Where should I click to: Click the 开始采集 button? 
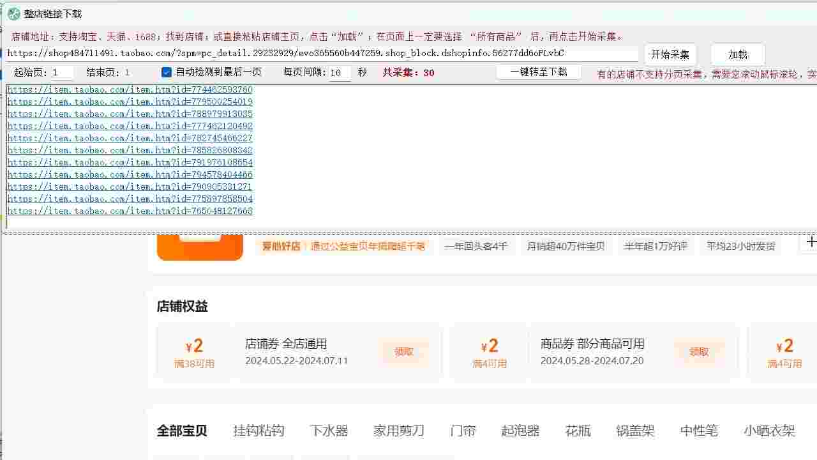669,54
